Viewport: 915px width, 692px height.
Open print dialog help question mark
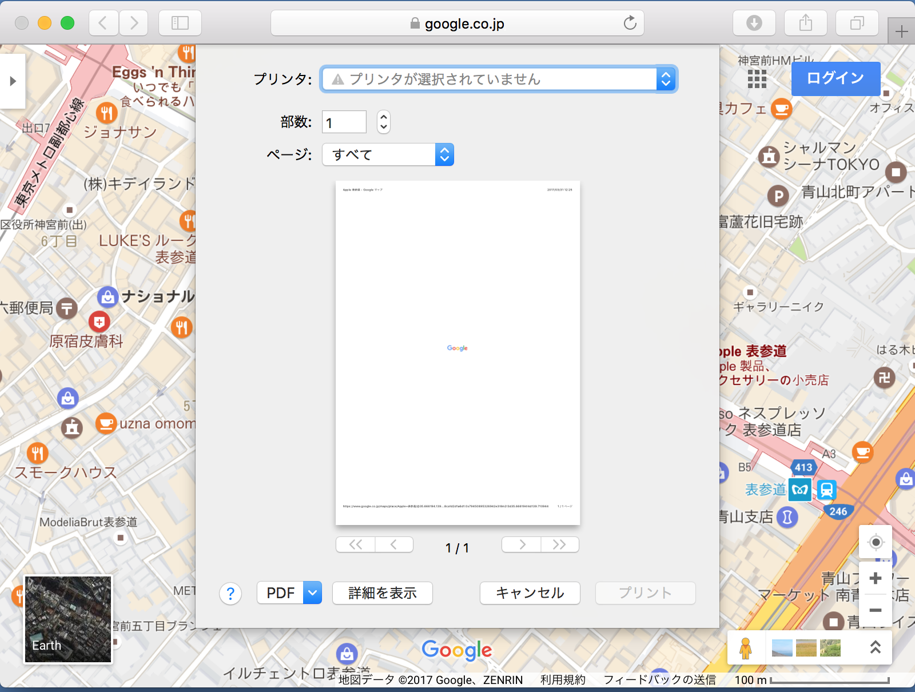pyautogui.click(x=230, y=594)
